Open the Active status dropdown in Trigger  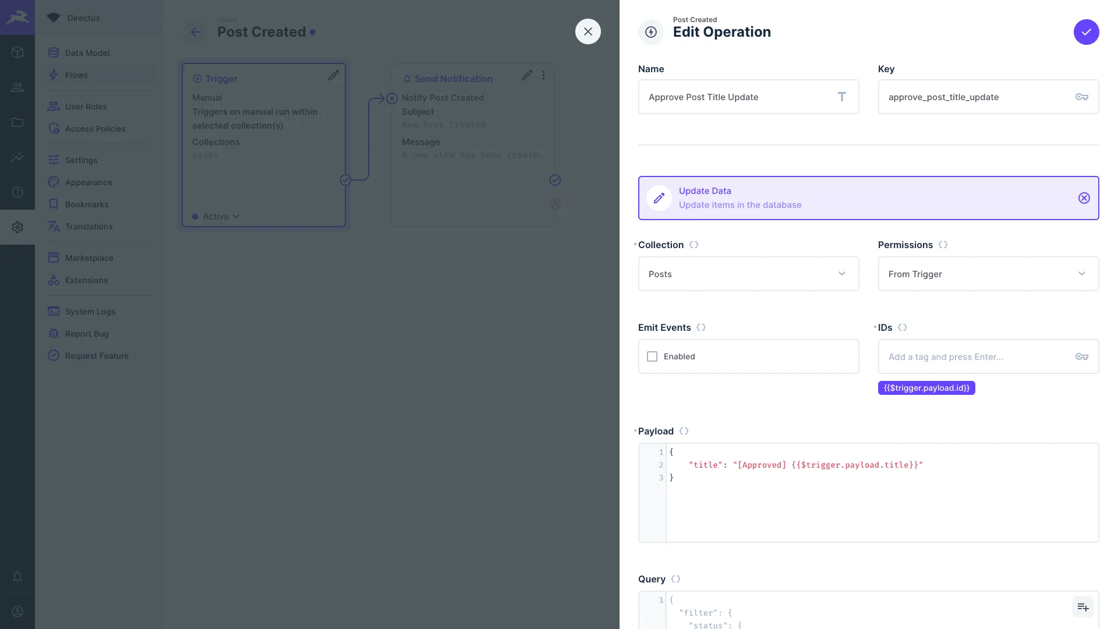pyautogui.click(x=221, y=217)
